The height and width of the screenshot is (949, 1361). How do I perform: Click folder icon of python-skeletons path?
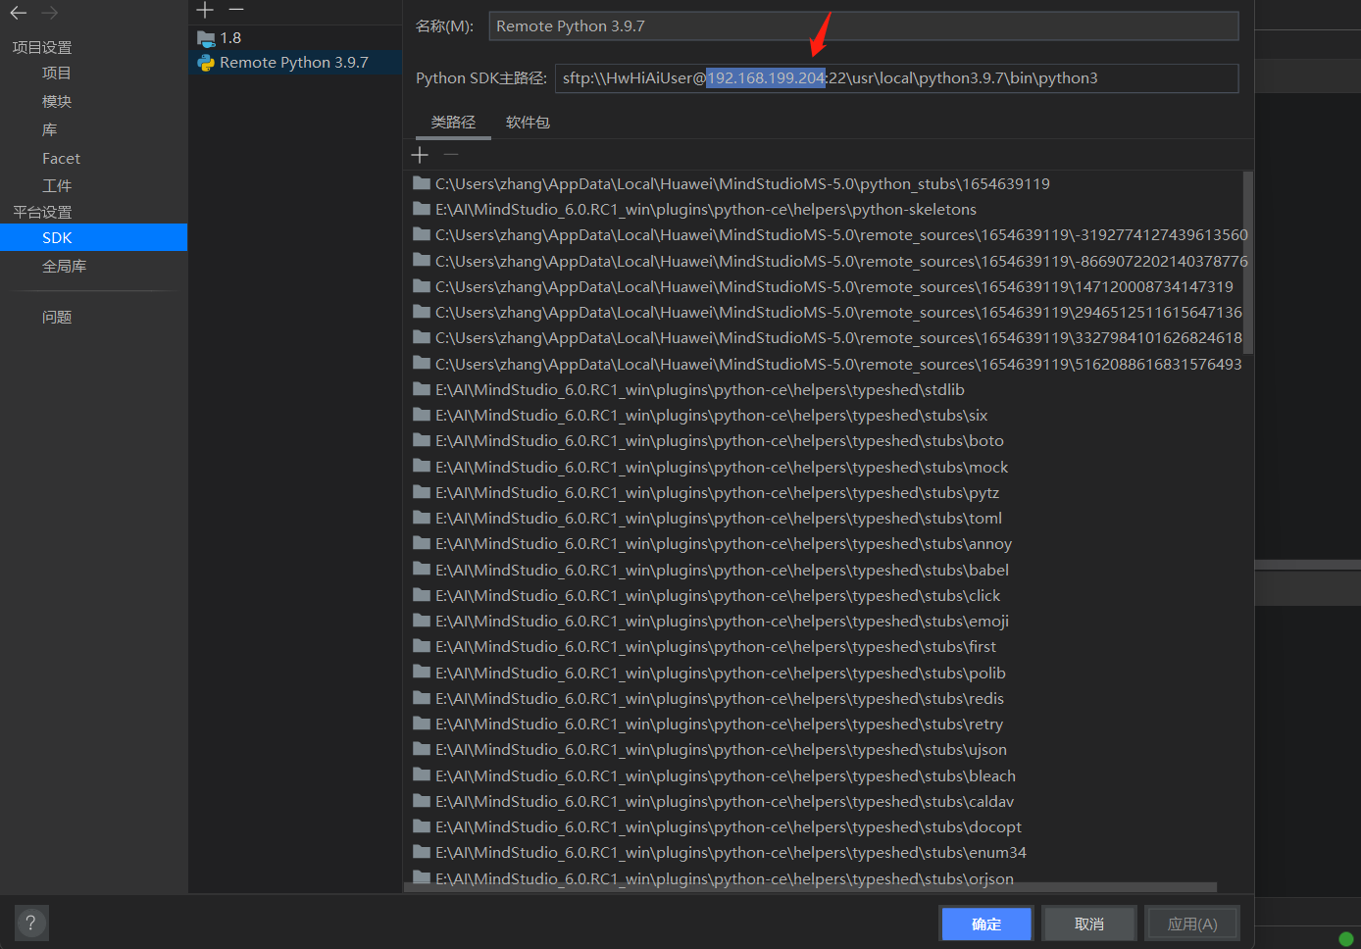click(423, 209)
